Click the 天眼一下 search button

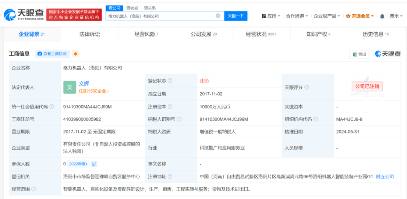236,16
